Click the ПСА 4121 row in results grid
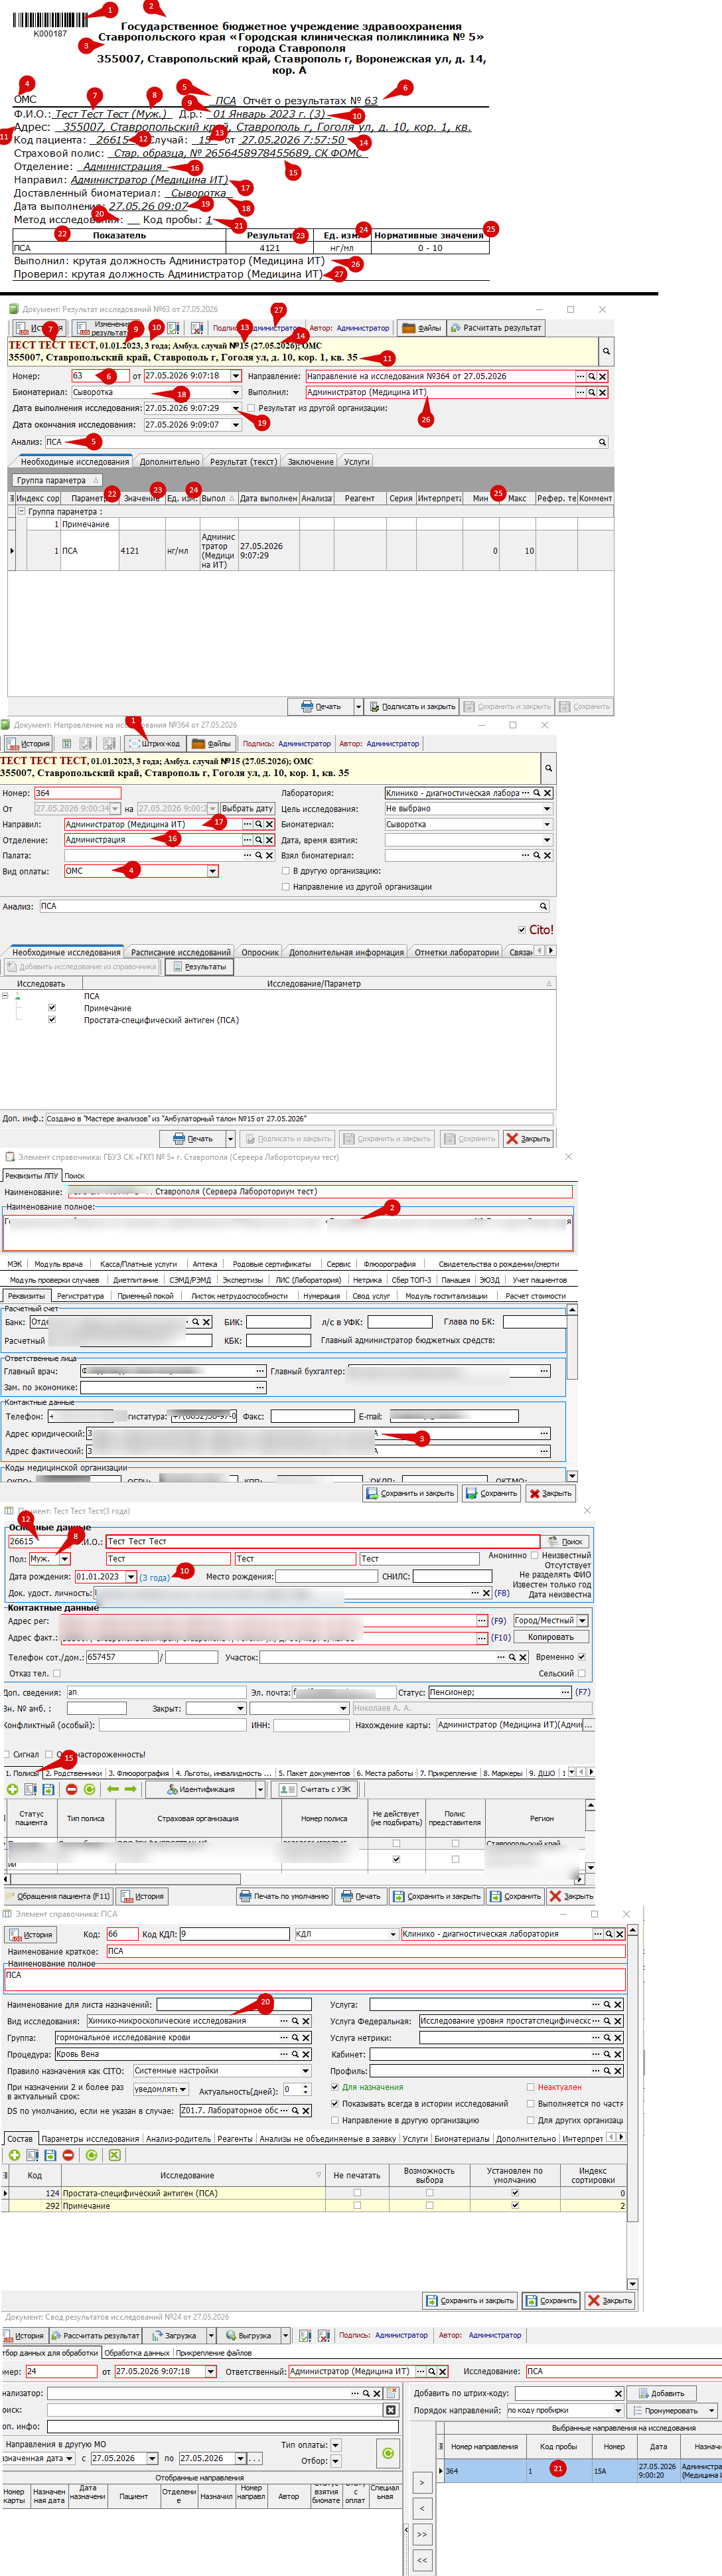 coord(310,551)
